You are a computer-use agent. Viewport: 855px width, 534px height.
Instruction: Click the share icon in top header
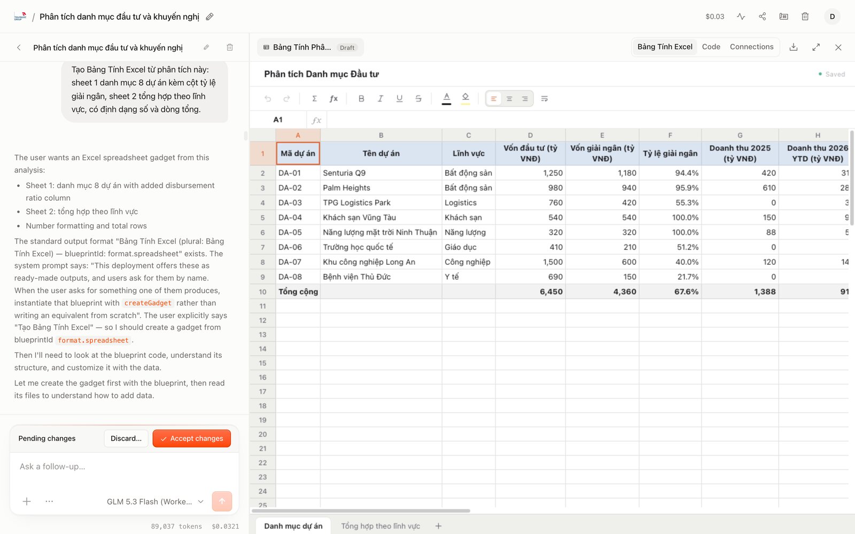coord(763,17)
